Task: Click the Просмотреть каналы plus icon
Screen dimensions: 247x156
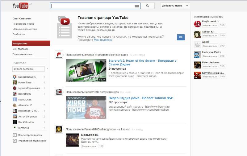Action: point(15,135)
